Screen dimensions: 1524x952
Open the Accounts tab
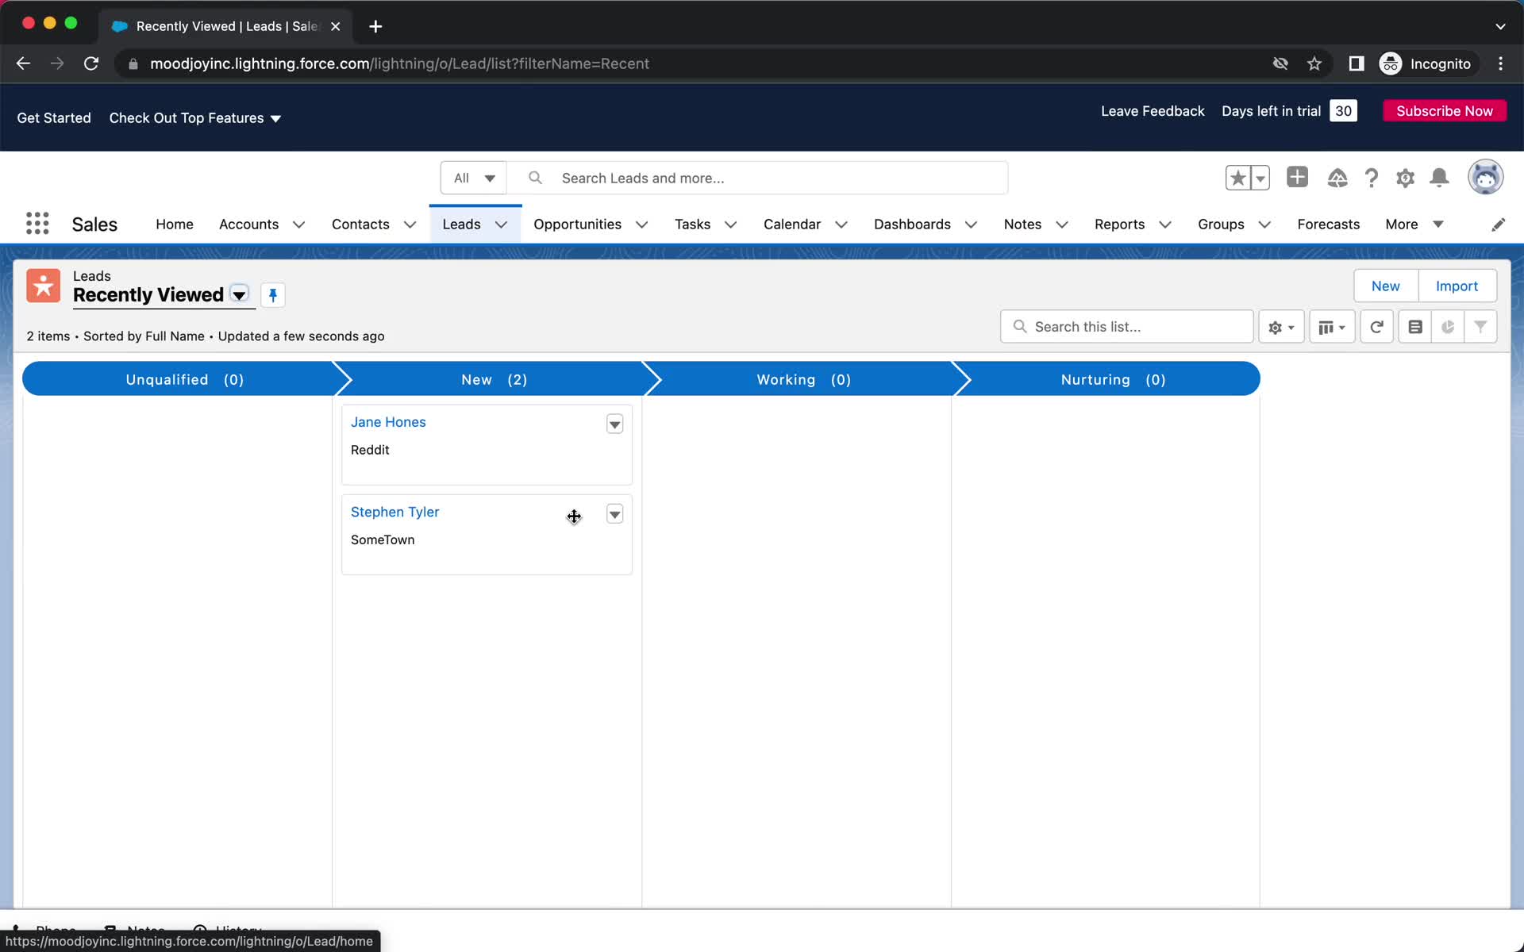[x=248, y=225]
